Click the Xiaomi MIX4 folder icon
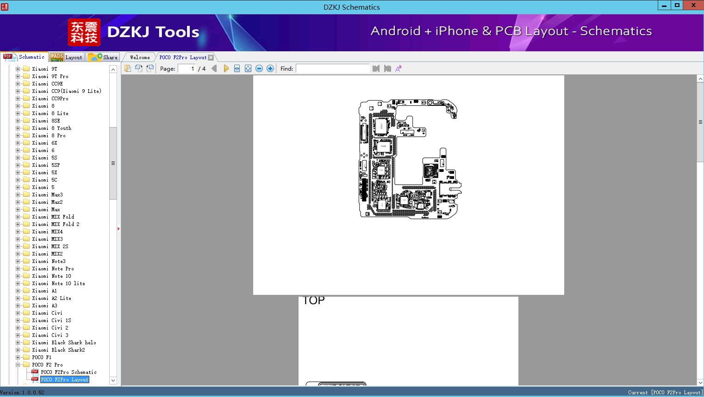Screen dimensions: 704x397 click(26, 232)
